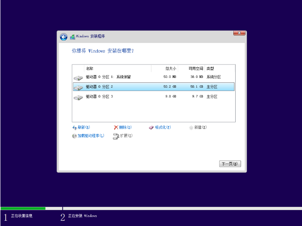
Task: Close the Windows 安装程序 window
Action: pos(239,33)
